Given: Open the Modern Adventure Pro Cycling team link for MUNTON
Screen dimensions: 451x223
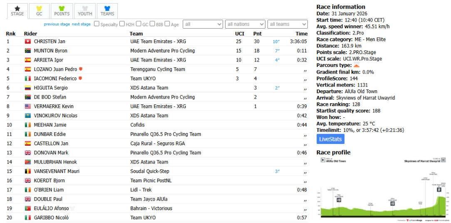Looking at the screenshot, I should coord(163,51).
